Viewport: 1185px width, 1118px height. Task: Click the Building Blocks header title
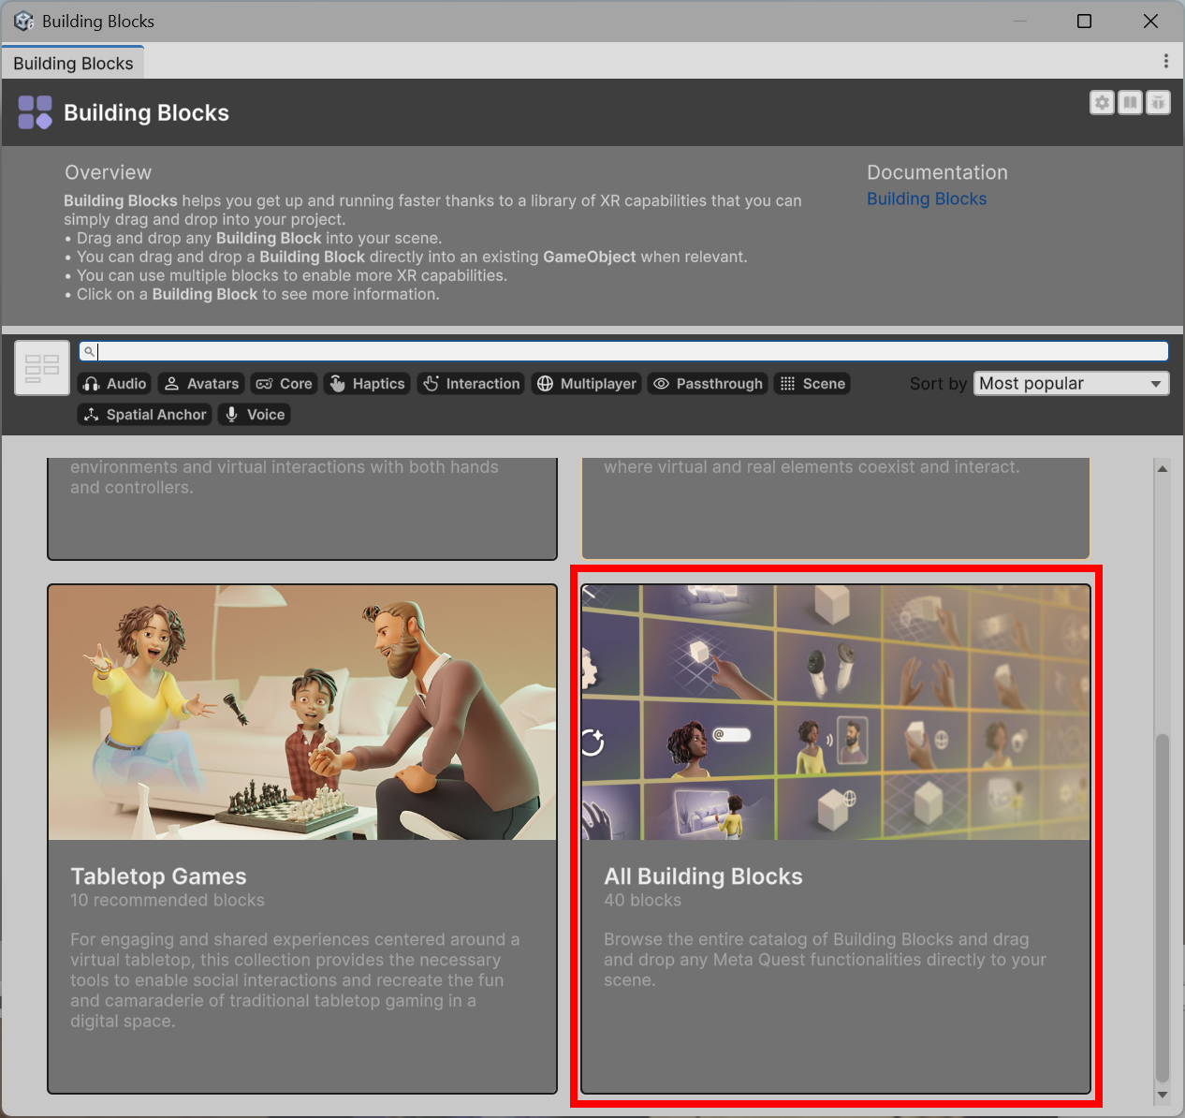[146, 112]
